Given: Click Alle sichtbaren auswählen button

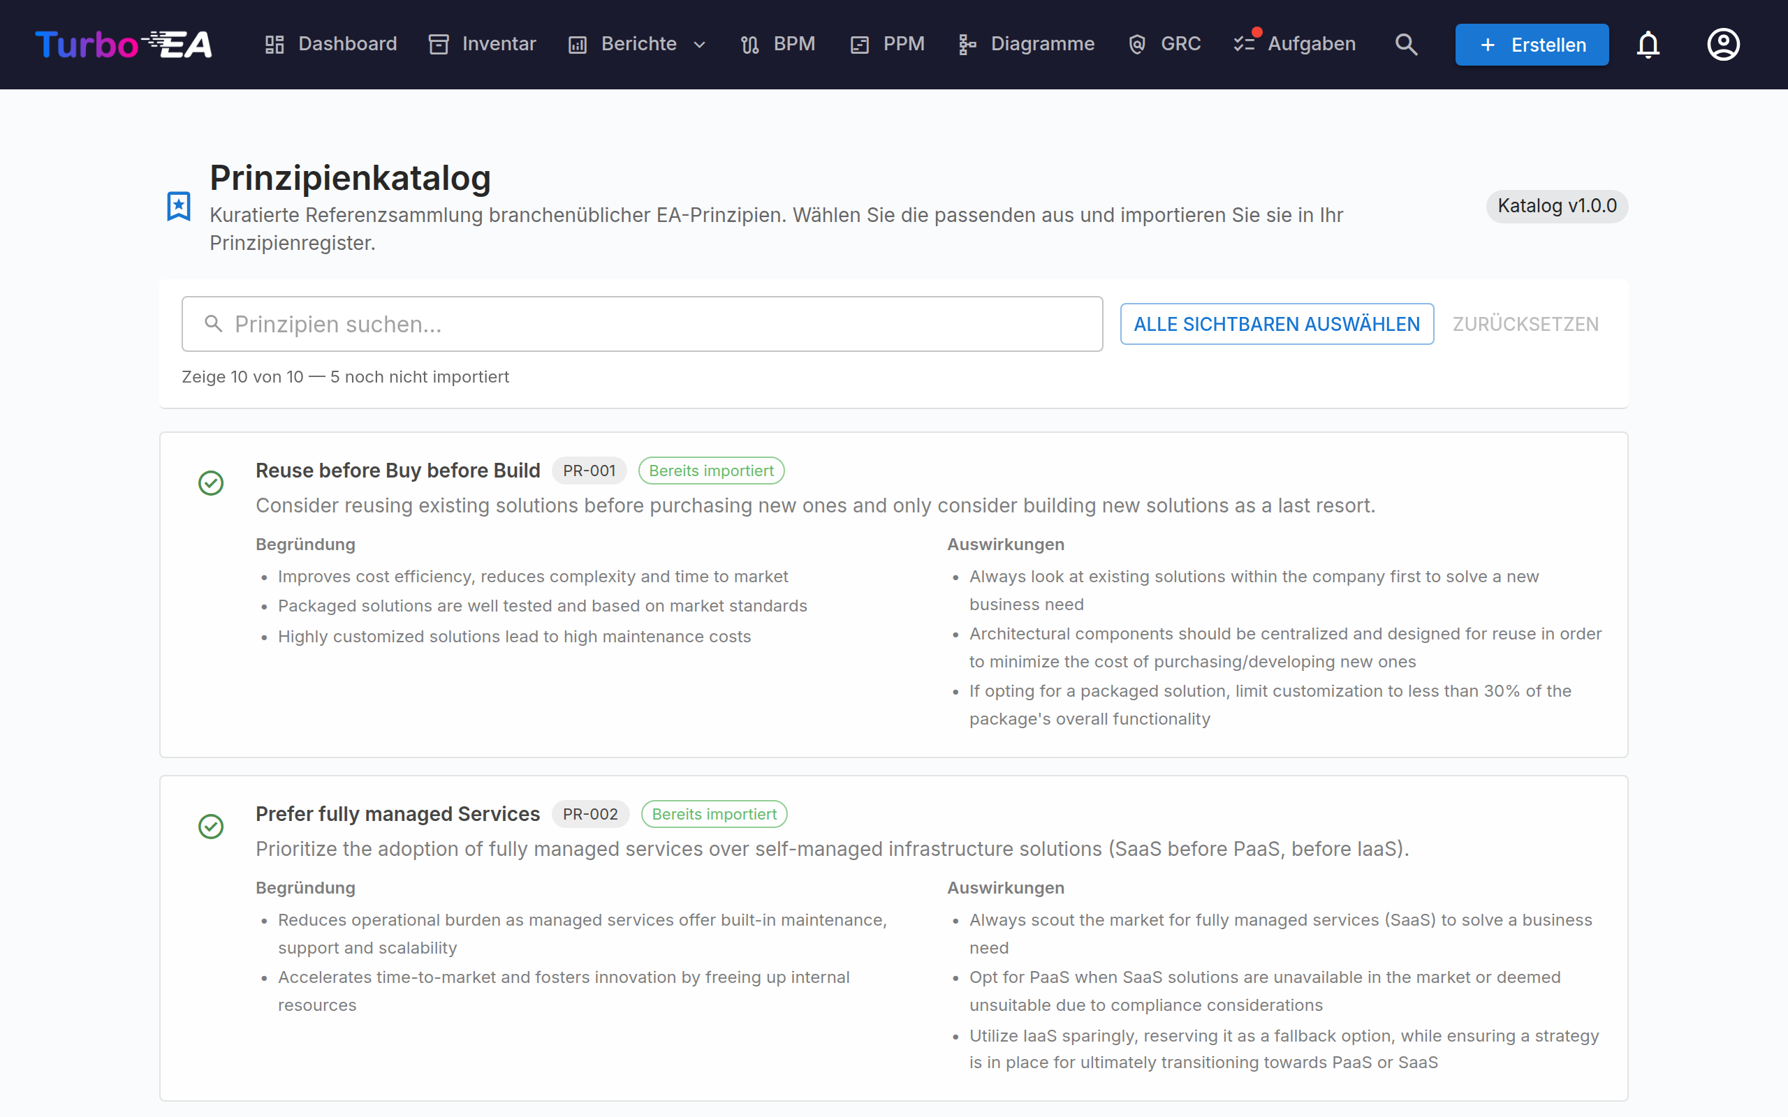Looking at the screenshot, I should (1277, 325).
